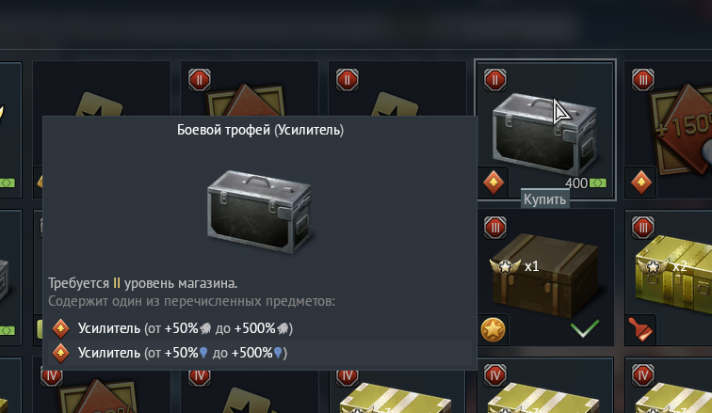Select the brown chest with x1 medal

[545, 277]
